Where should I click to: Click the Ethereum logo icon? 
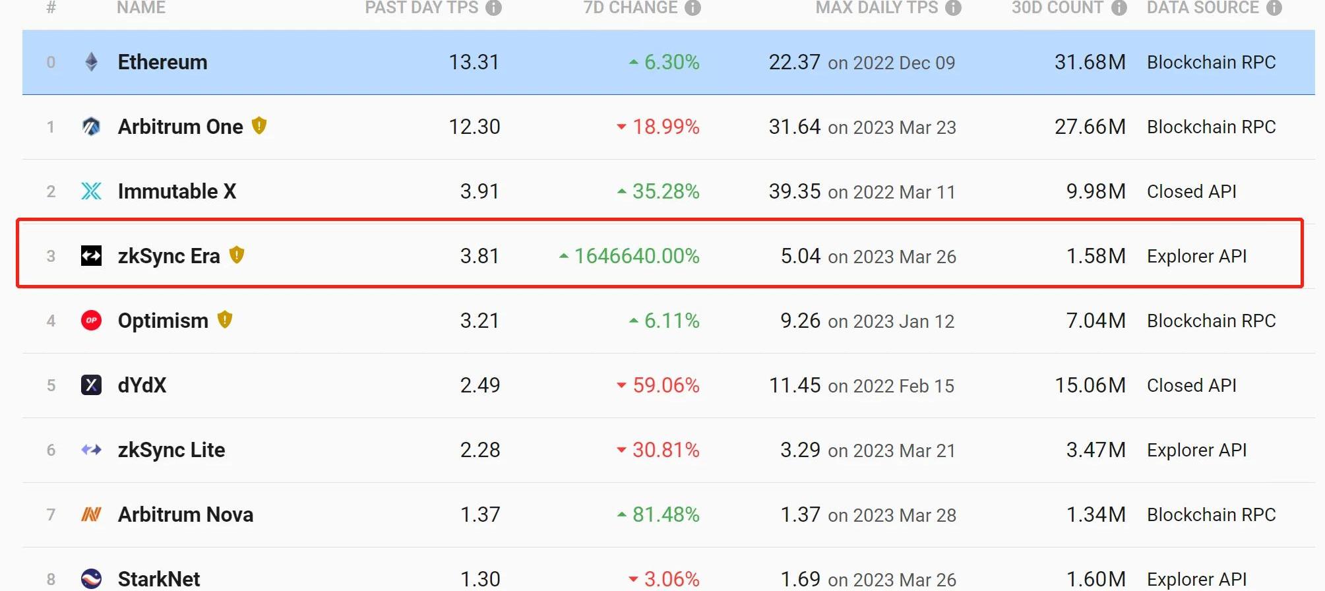click(x=92, y=62)
